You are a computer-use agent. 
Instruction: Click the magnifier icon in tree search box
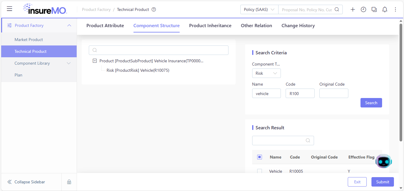(95, 50)
